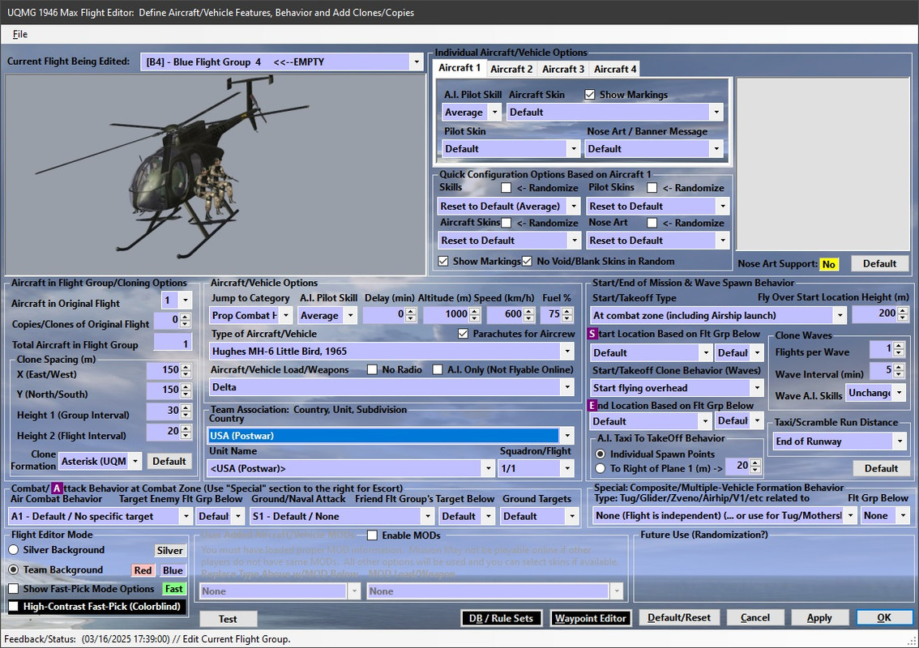The height and width of the screenshot is (648, 919).
Task: Switch to the Aircraft 3 tab
Action: [562, 69]
